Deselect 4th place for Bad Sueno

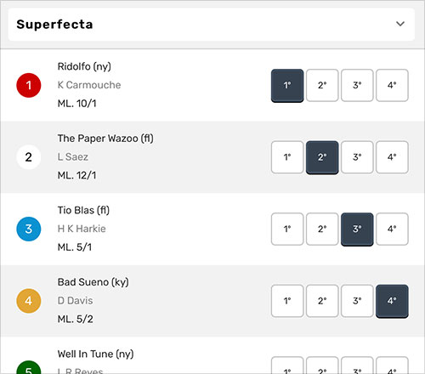pos(392,301)
